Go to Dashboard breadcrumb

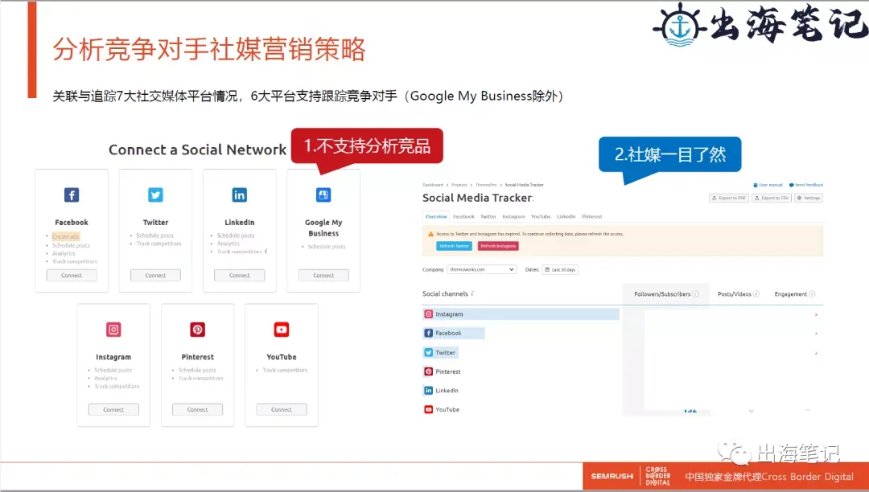click(433, 185)
